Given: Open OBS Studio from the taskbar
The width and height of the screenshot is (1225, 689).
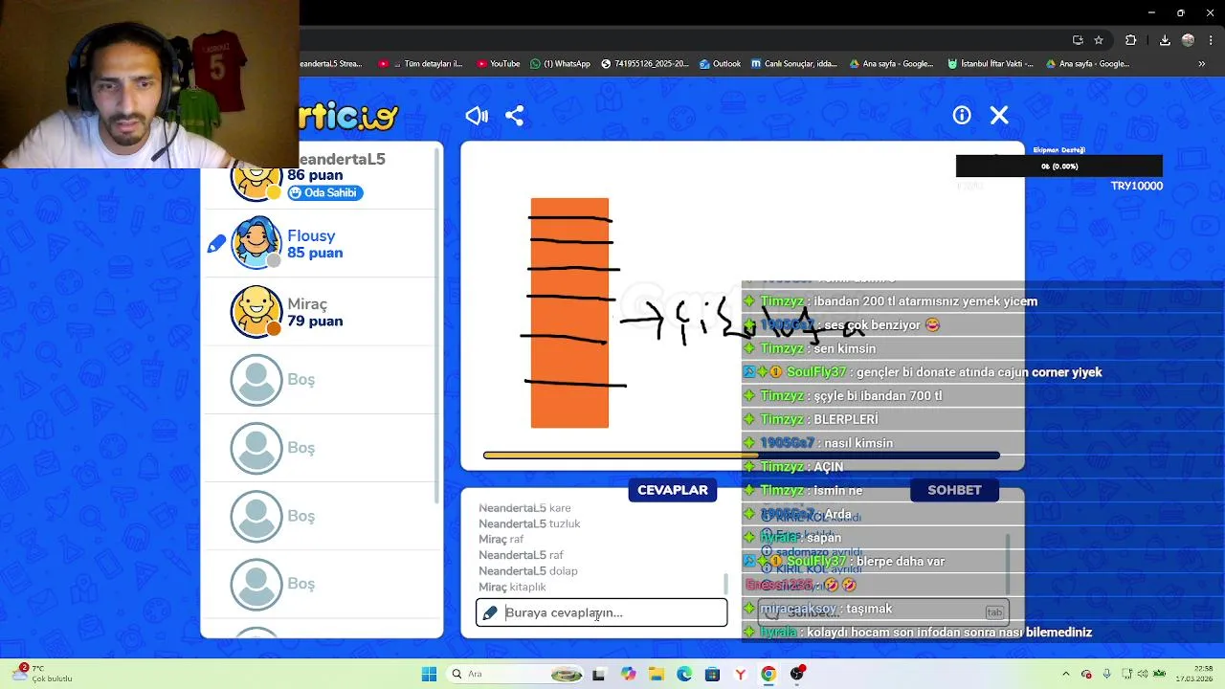Looking at the screenshot, I should 797,674.
